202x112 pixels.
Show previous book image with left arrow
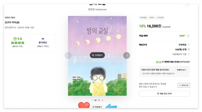(x=68, y=55)
